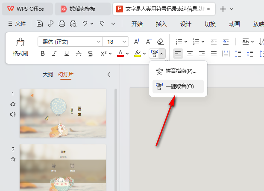Increase font size with A+ icon
Image resolution: width=264 pixels, height=191 pixels.
pos(137,42)
